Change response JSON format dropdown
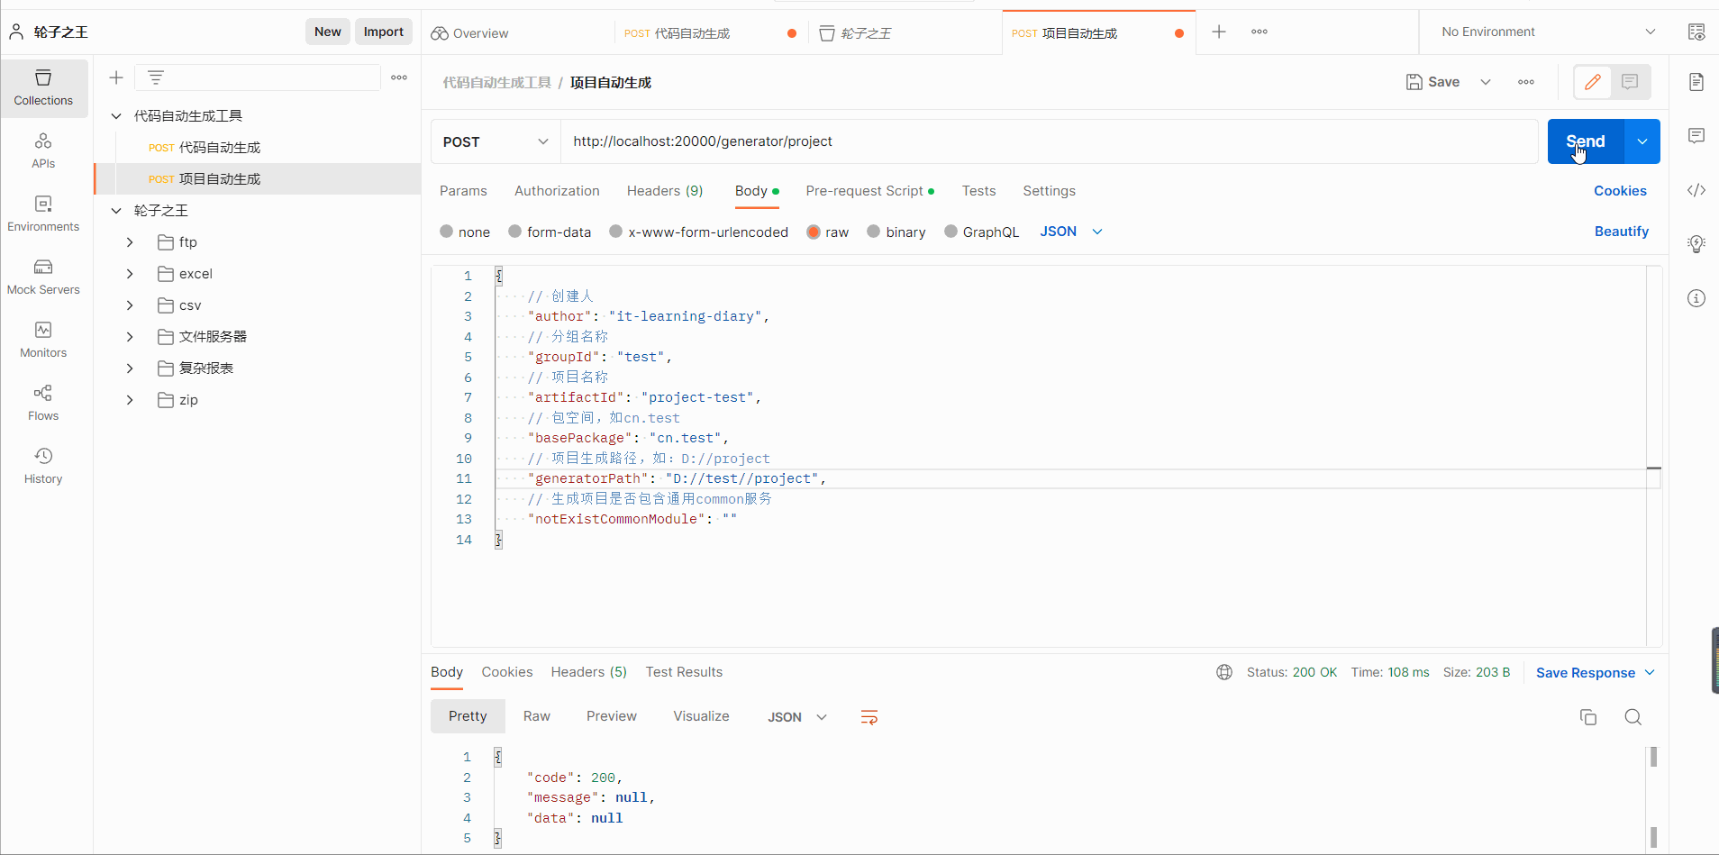1719x855 pixels. (797, 717)
